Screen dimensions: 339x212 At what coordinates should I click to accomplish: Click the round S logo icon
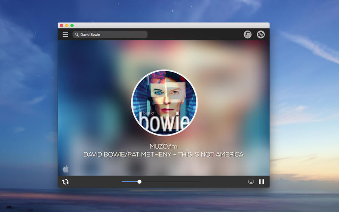(261, 34)
